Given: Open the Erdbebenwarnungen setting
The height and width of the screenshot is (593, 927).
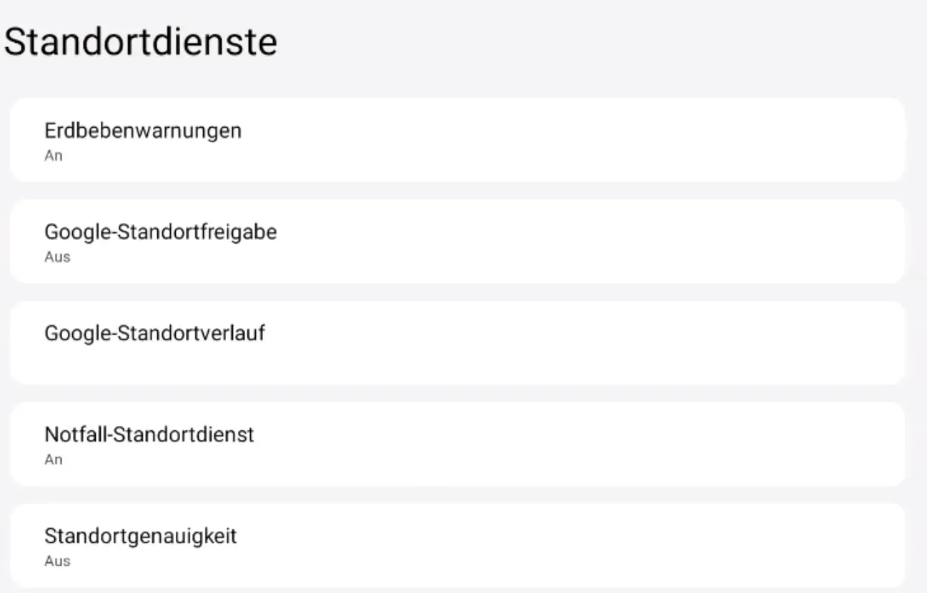Looking at the screenshot, I should (457, 140).
